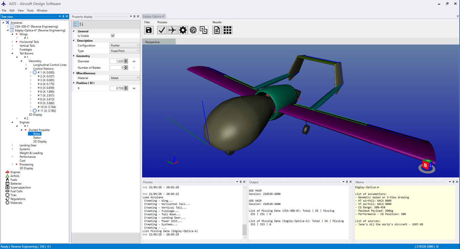Click the mesh sphere icon
The image size is (460, 249).
pos(193,30)
